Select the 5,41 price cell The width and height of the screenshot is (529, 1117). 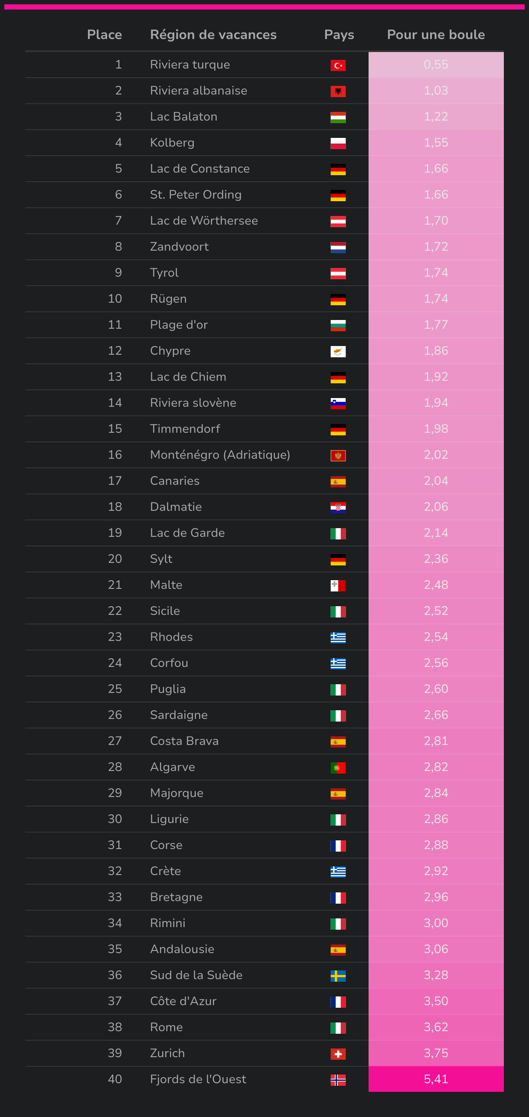coord(436,1079)
